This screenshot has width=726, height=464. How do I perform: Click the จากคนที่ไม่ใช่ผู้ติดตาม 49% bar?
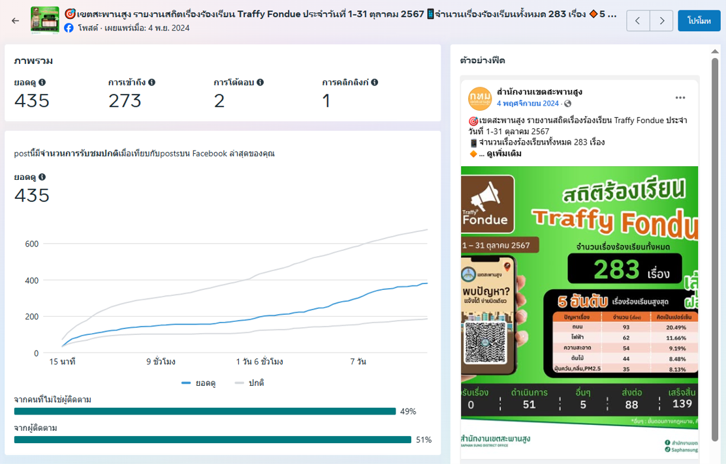click(205, 411)
